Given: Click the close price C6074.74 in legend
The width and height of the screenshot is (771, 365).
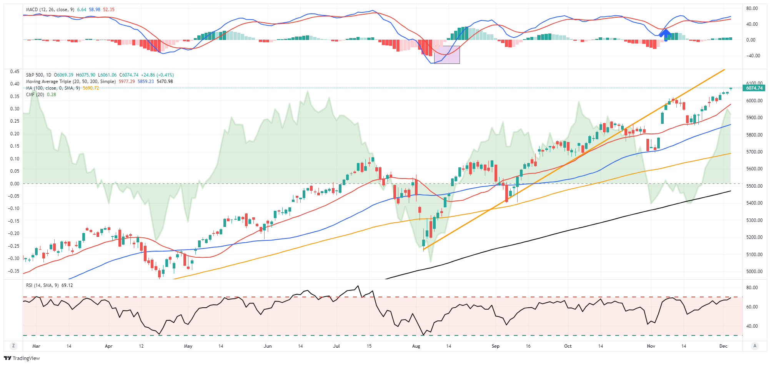Looking at the screenshot, I should [x=129, y=75].
